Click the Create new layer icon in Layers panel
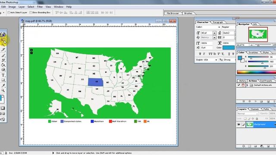Viewport: 276px width, 155px height. [268, 146]
